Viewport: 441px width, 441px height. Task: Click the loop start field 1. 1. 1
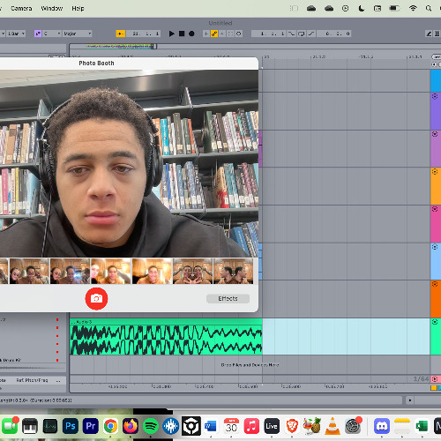[268, 34]
